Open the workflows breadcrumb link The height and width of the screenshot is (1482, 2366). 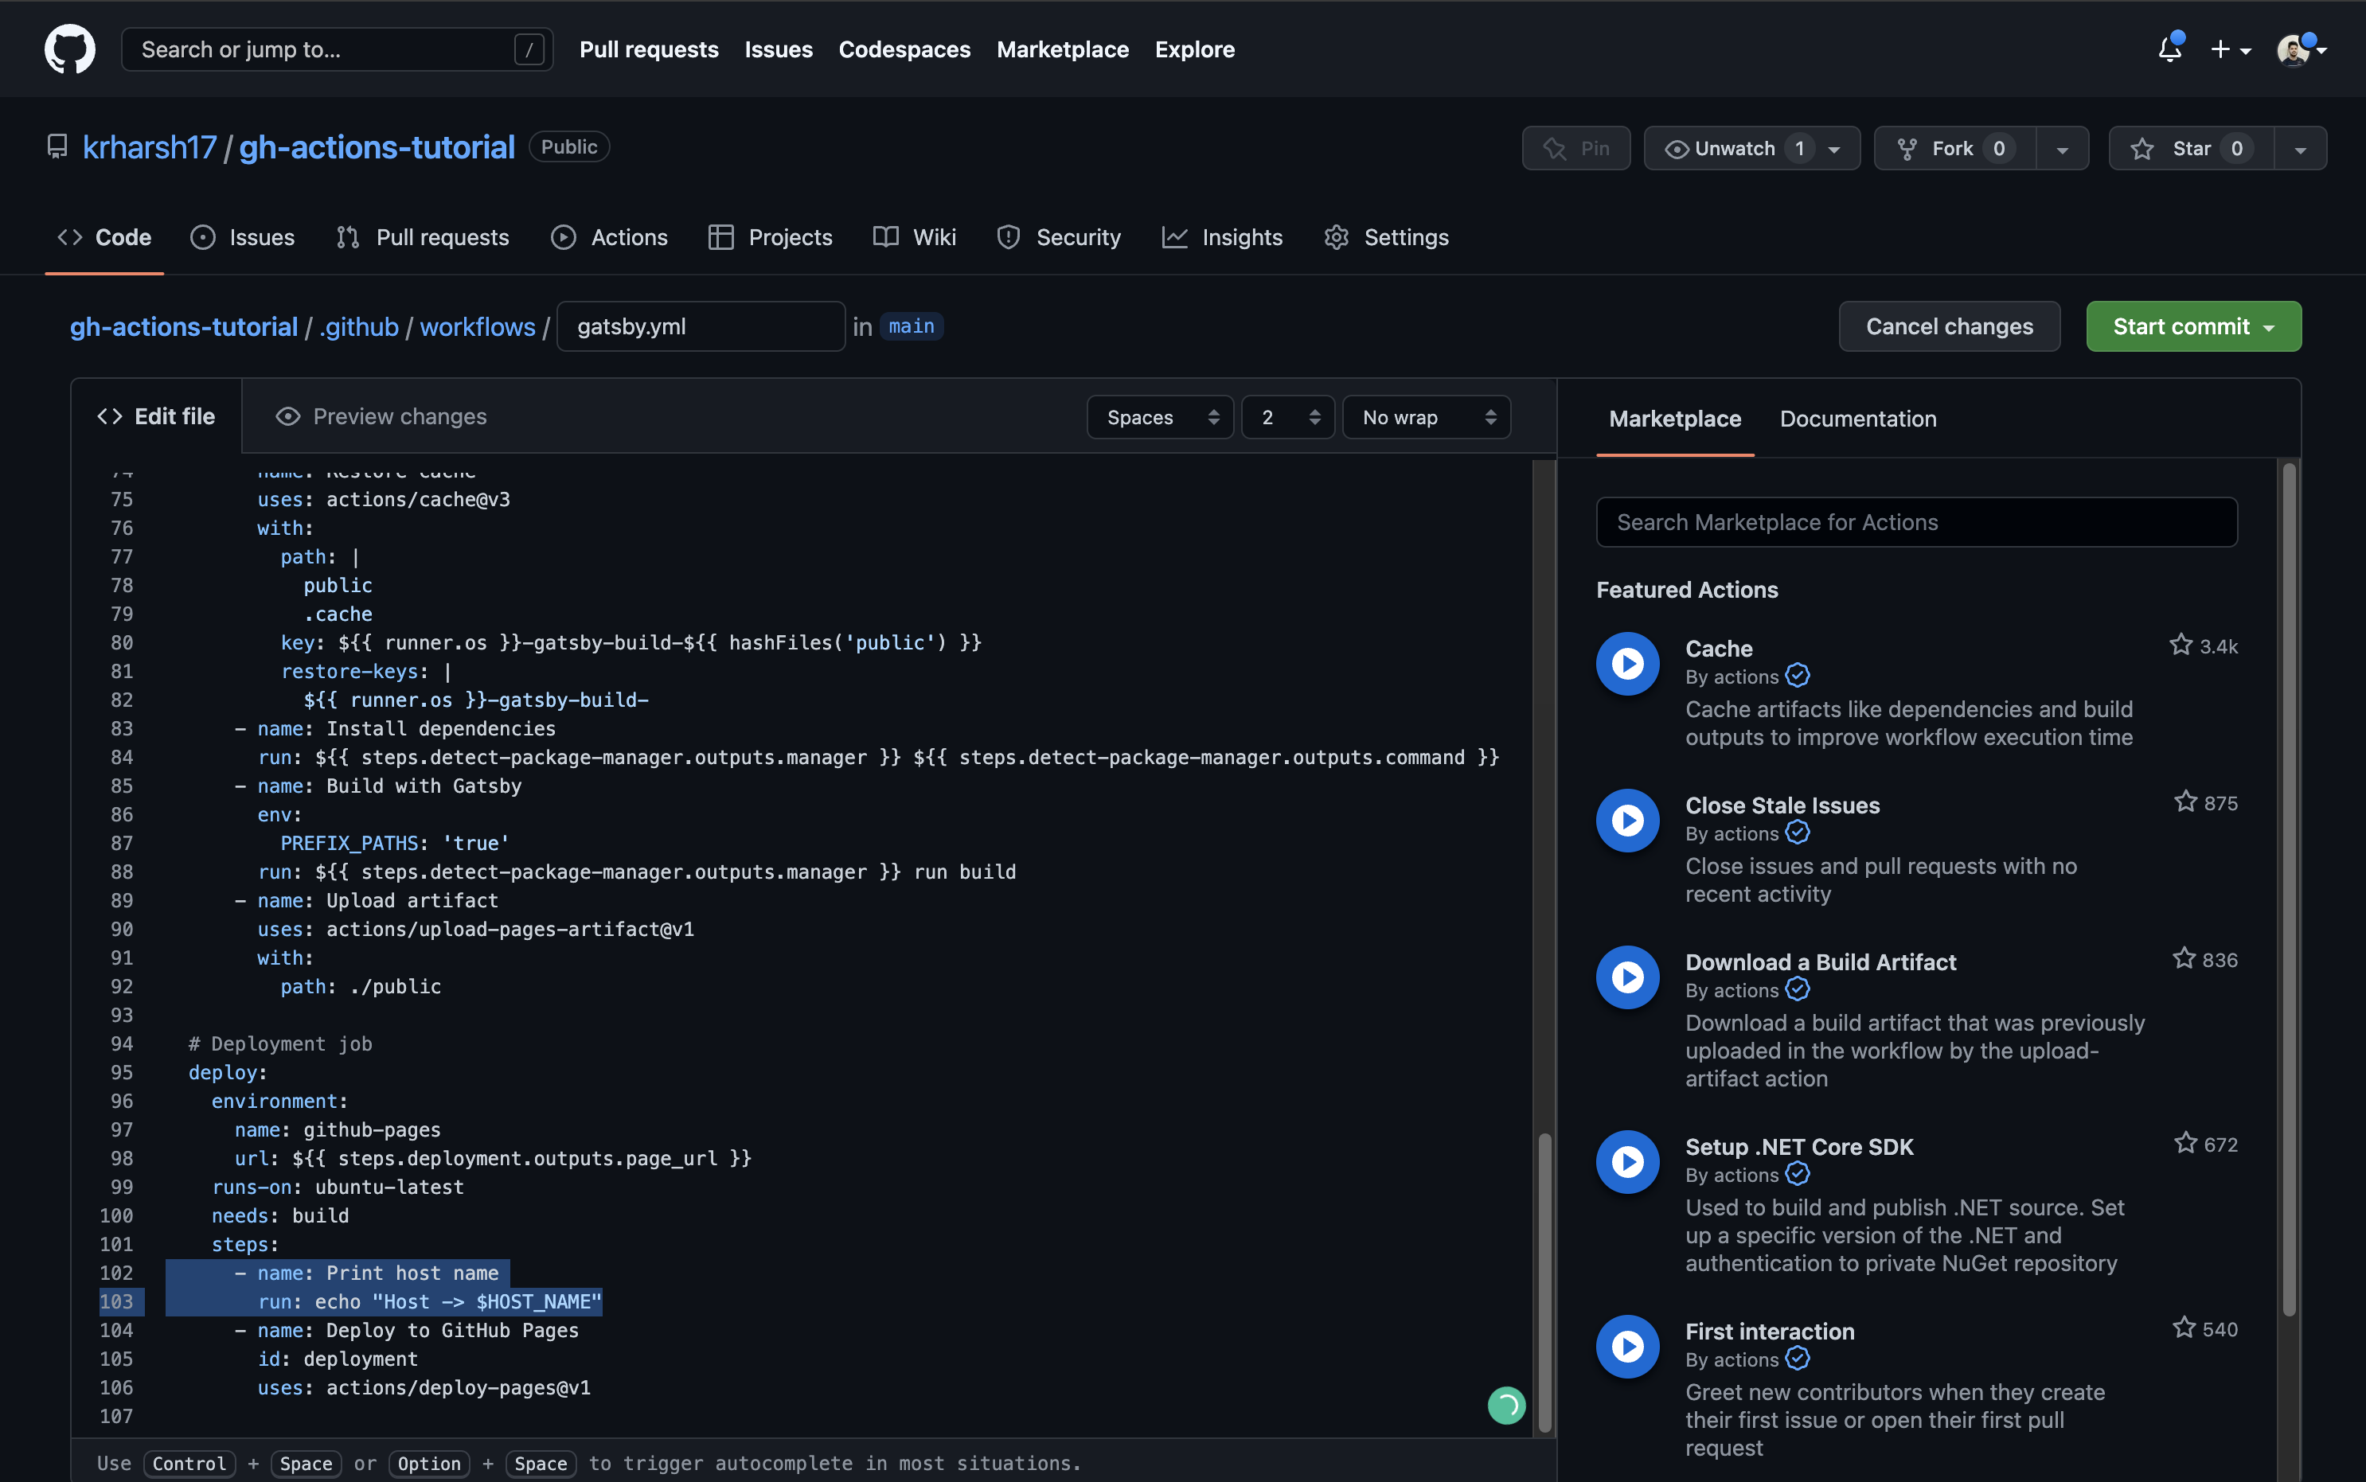pos(478,326)
